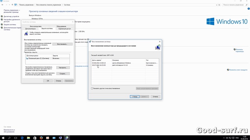Click 'Настроить...' button in System Properties
Screen dimensions: 250x140
point(63,68)
